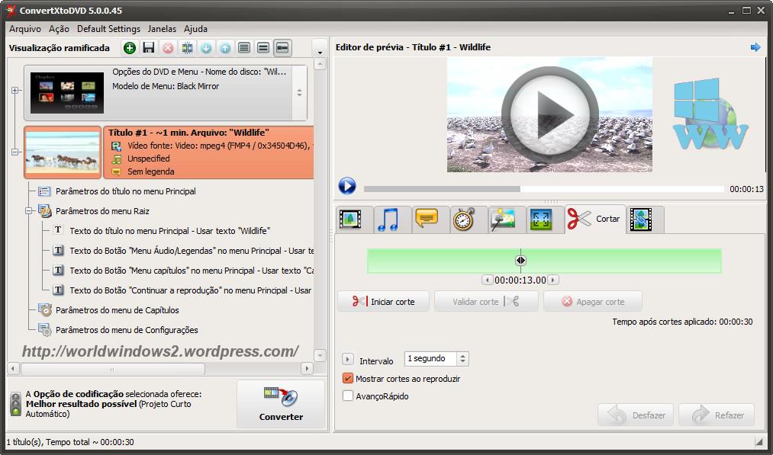Click the red remove item icon
The width and height of the screenshot is (773, 455).
tap(168, 48)
